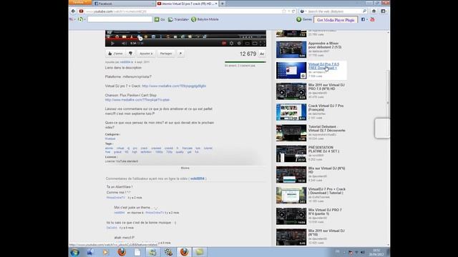Click the green like ratio bar
This screenshot has height=257, width=458.
pyautogui.click(x=245, y=62)
